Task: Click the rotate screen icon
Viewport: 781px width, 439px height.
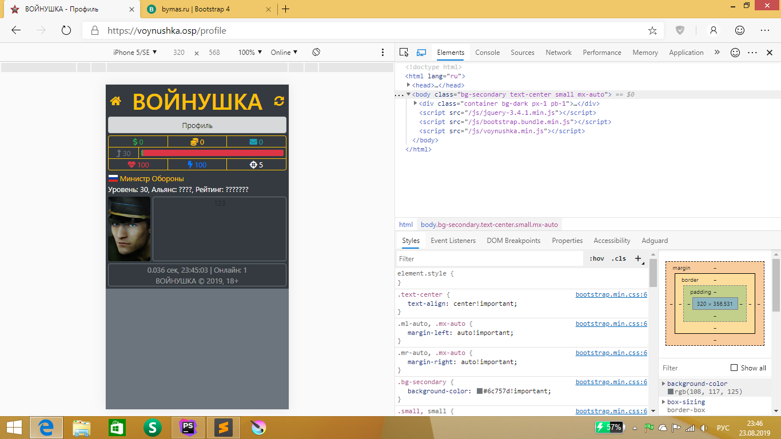Action: 316,52
